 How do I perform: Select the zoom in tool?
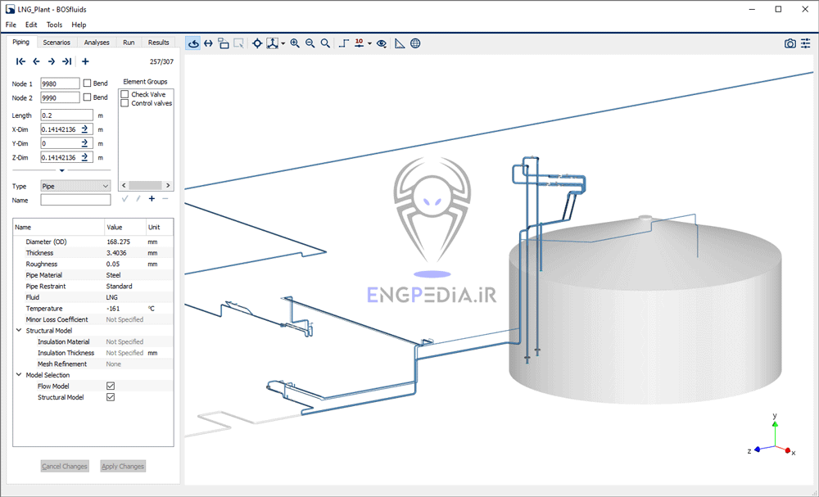pos(295,43)
